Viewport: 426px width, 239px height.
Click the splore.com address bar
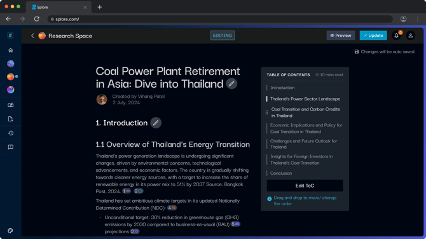pos(220,19)
